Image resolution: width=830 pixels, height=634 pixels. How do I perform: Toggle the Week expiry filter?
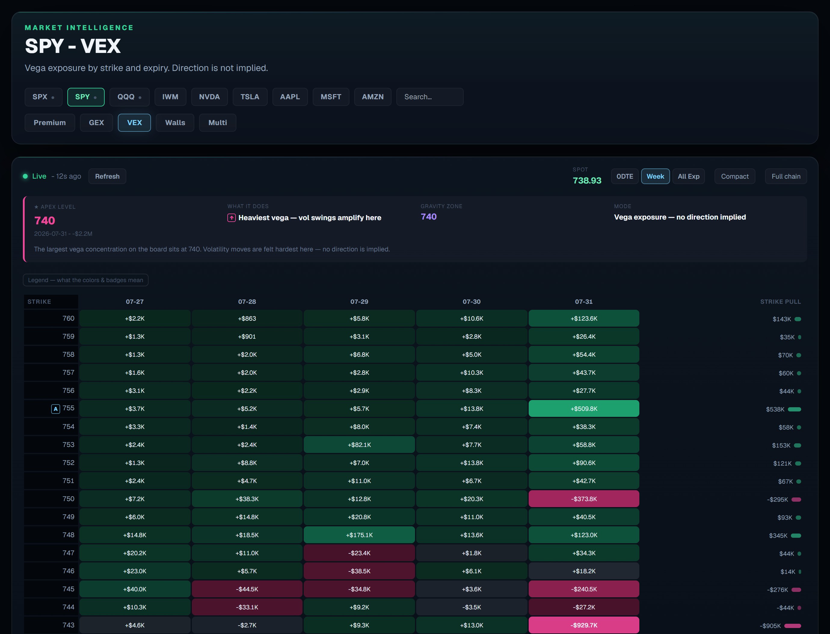pyautogui.click(x=655, y=176)
